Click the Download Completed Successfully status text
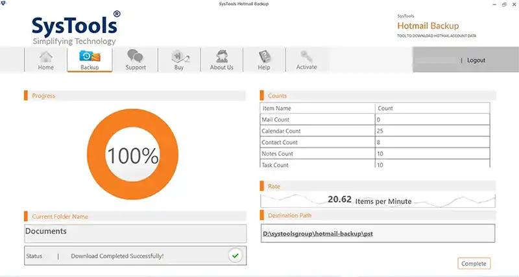519x277 pixels. tap(117, 256)
